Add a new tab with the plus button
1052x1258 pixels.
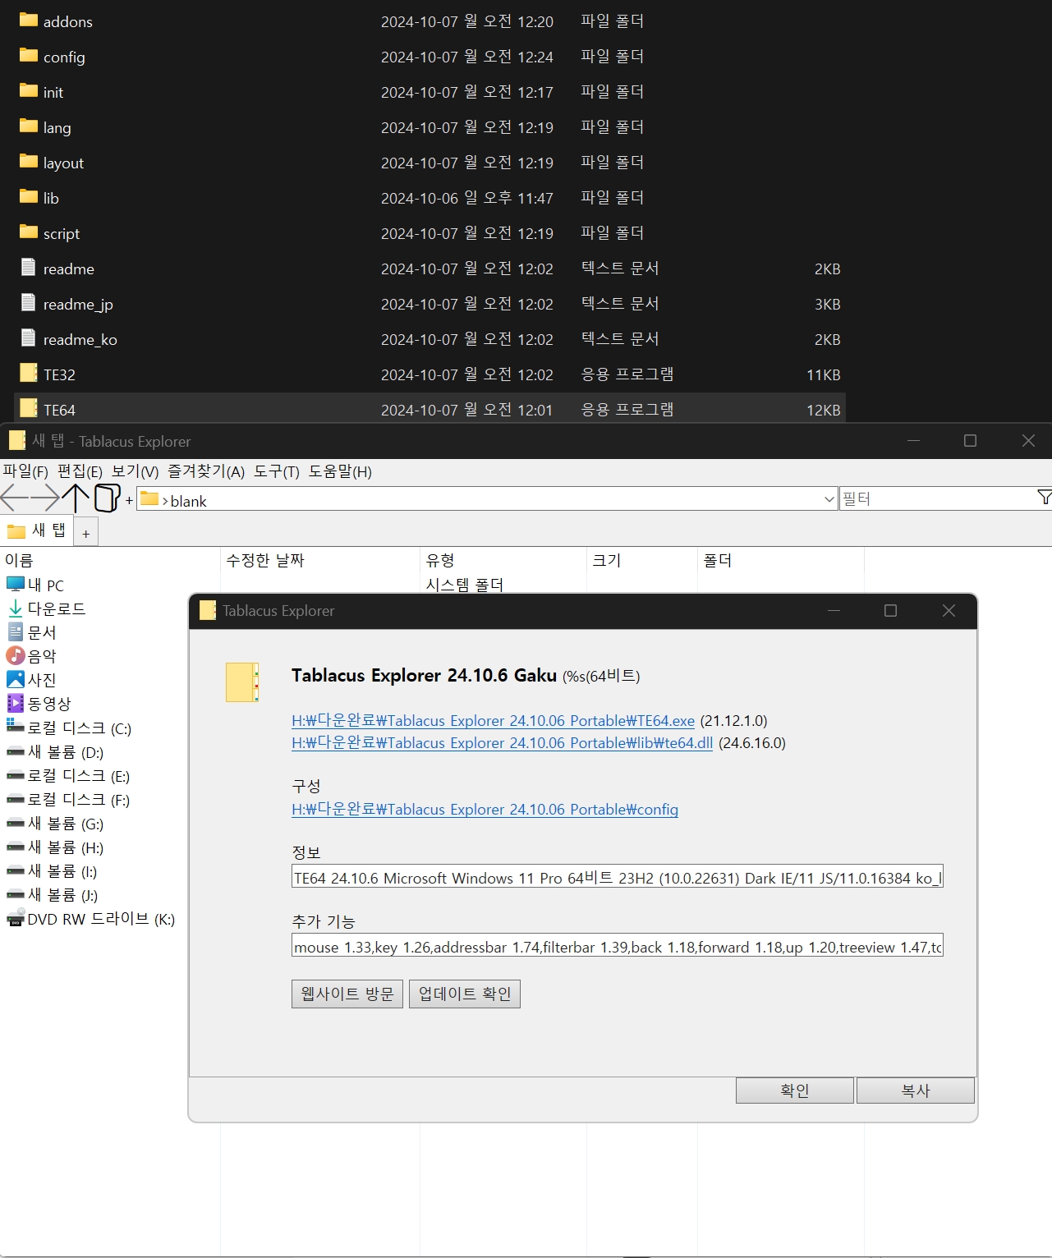tap(86, 533)
